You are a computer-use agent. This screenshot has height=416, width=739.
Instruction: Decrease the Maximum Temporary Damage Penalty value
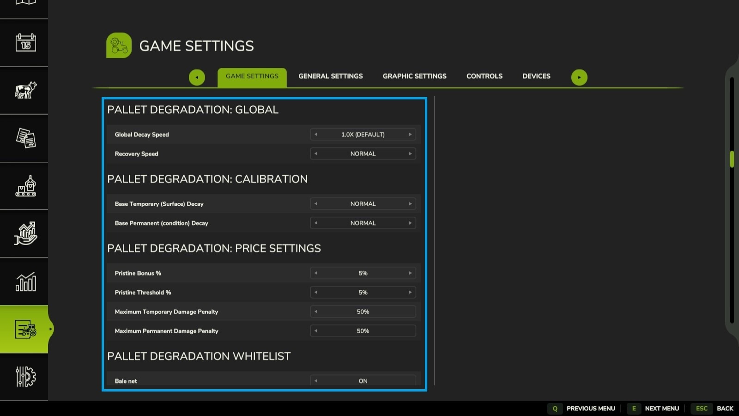tap(316, 312)
